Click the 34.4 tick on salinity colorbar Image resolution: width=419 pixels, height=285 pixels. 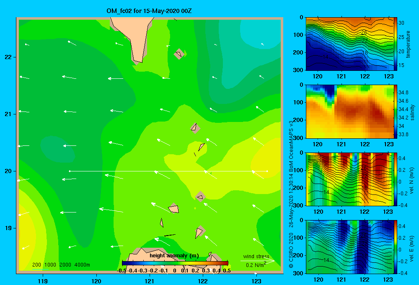pos(403,109)
